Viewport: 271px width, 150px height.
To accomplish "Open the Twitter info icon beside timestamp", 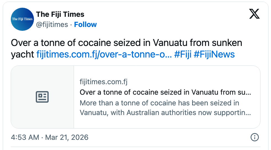I will point(254,137).
